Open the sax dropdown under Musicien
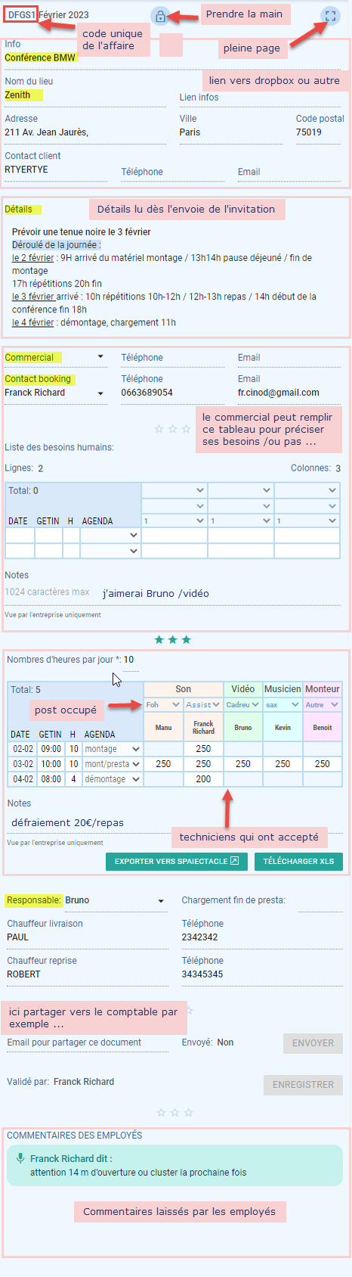 click(283, 704)
